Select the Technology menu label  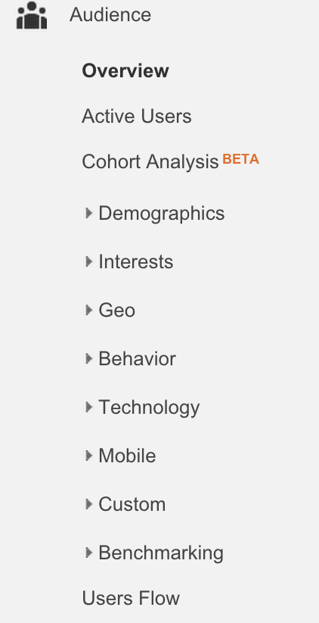(x=149, y=408)
